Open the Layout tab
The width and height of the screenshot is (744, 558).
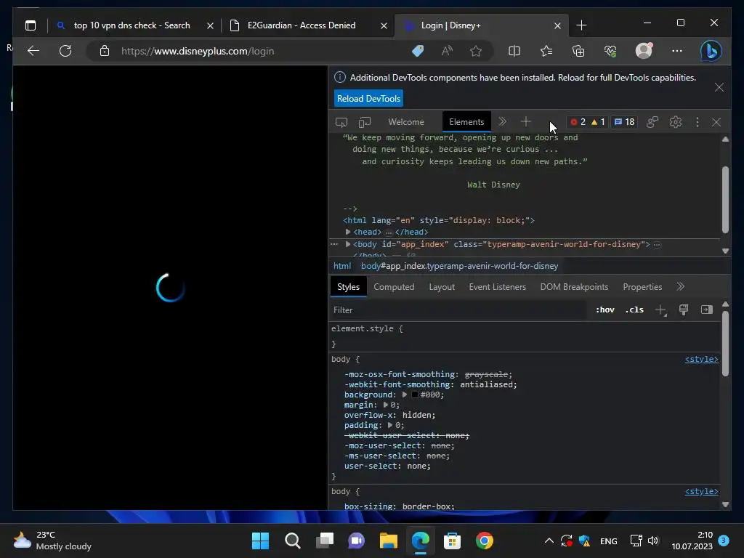click(442, 287)
